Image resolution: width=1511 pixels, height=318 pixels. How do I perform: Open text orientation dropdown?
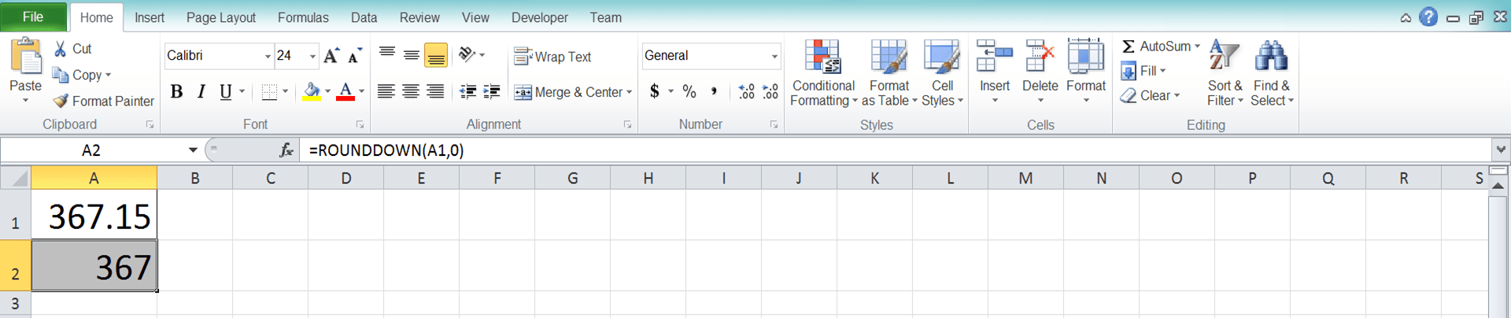pos(482,54)
